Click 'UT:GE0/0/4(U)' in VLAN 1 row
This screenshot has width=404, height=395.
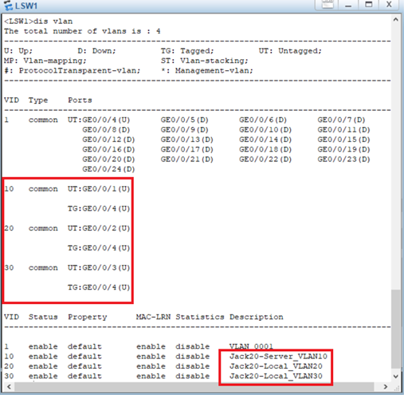[99, 120]
